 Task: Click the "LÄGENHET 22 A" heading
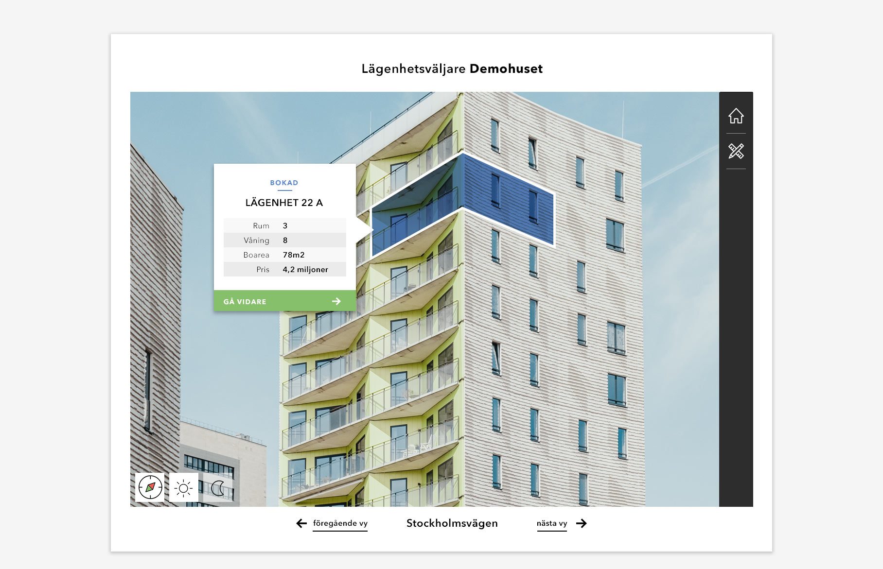point(284,203)
